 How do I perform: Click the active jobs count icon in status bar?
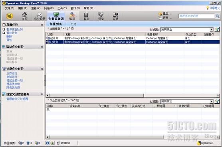coord(28,143)
